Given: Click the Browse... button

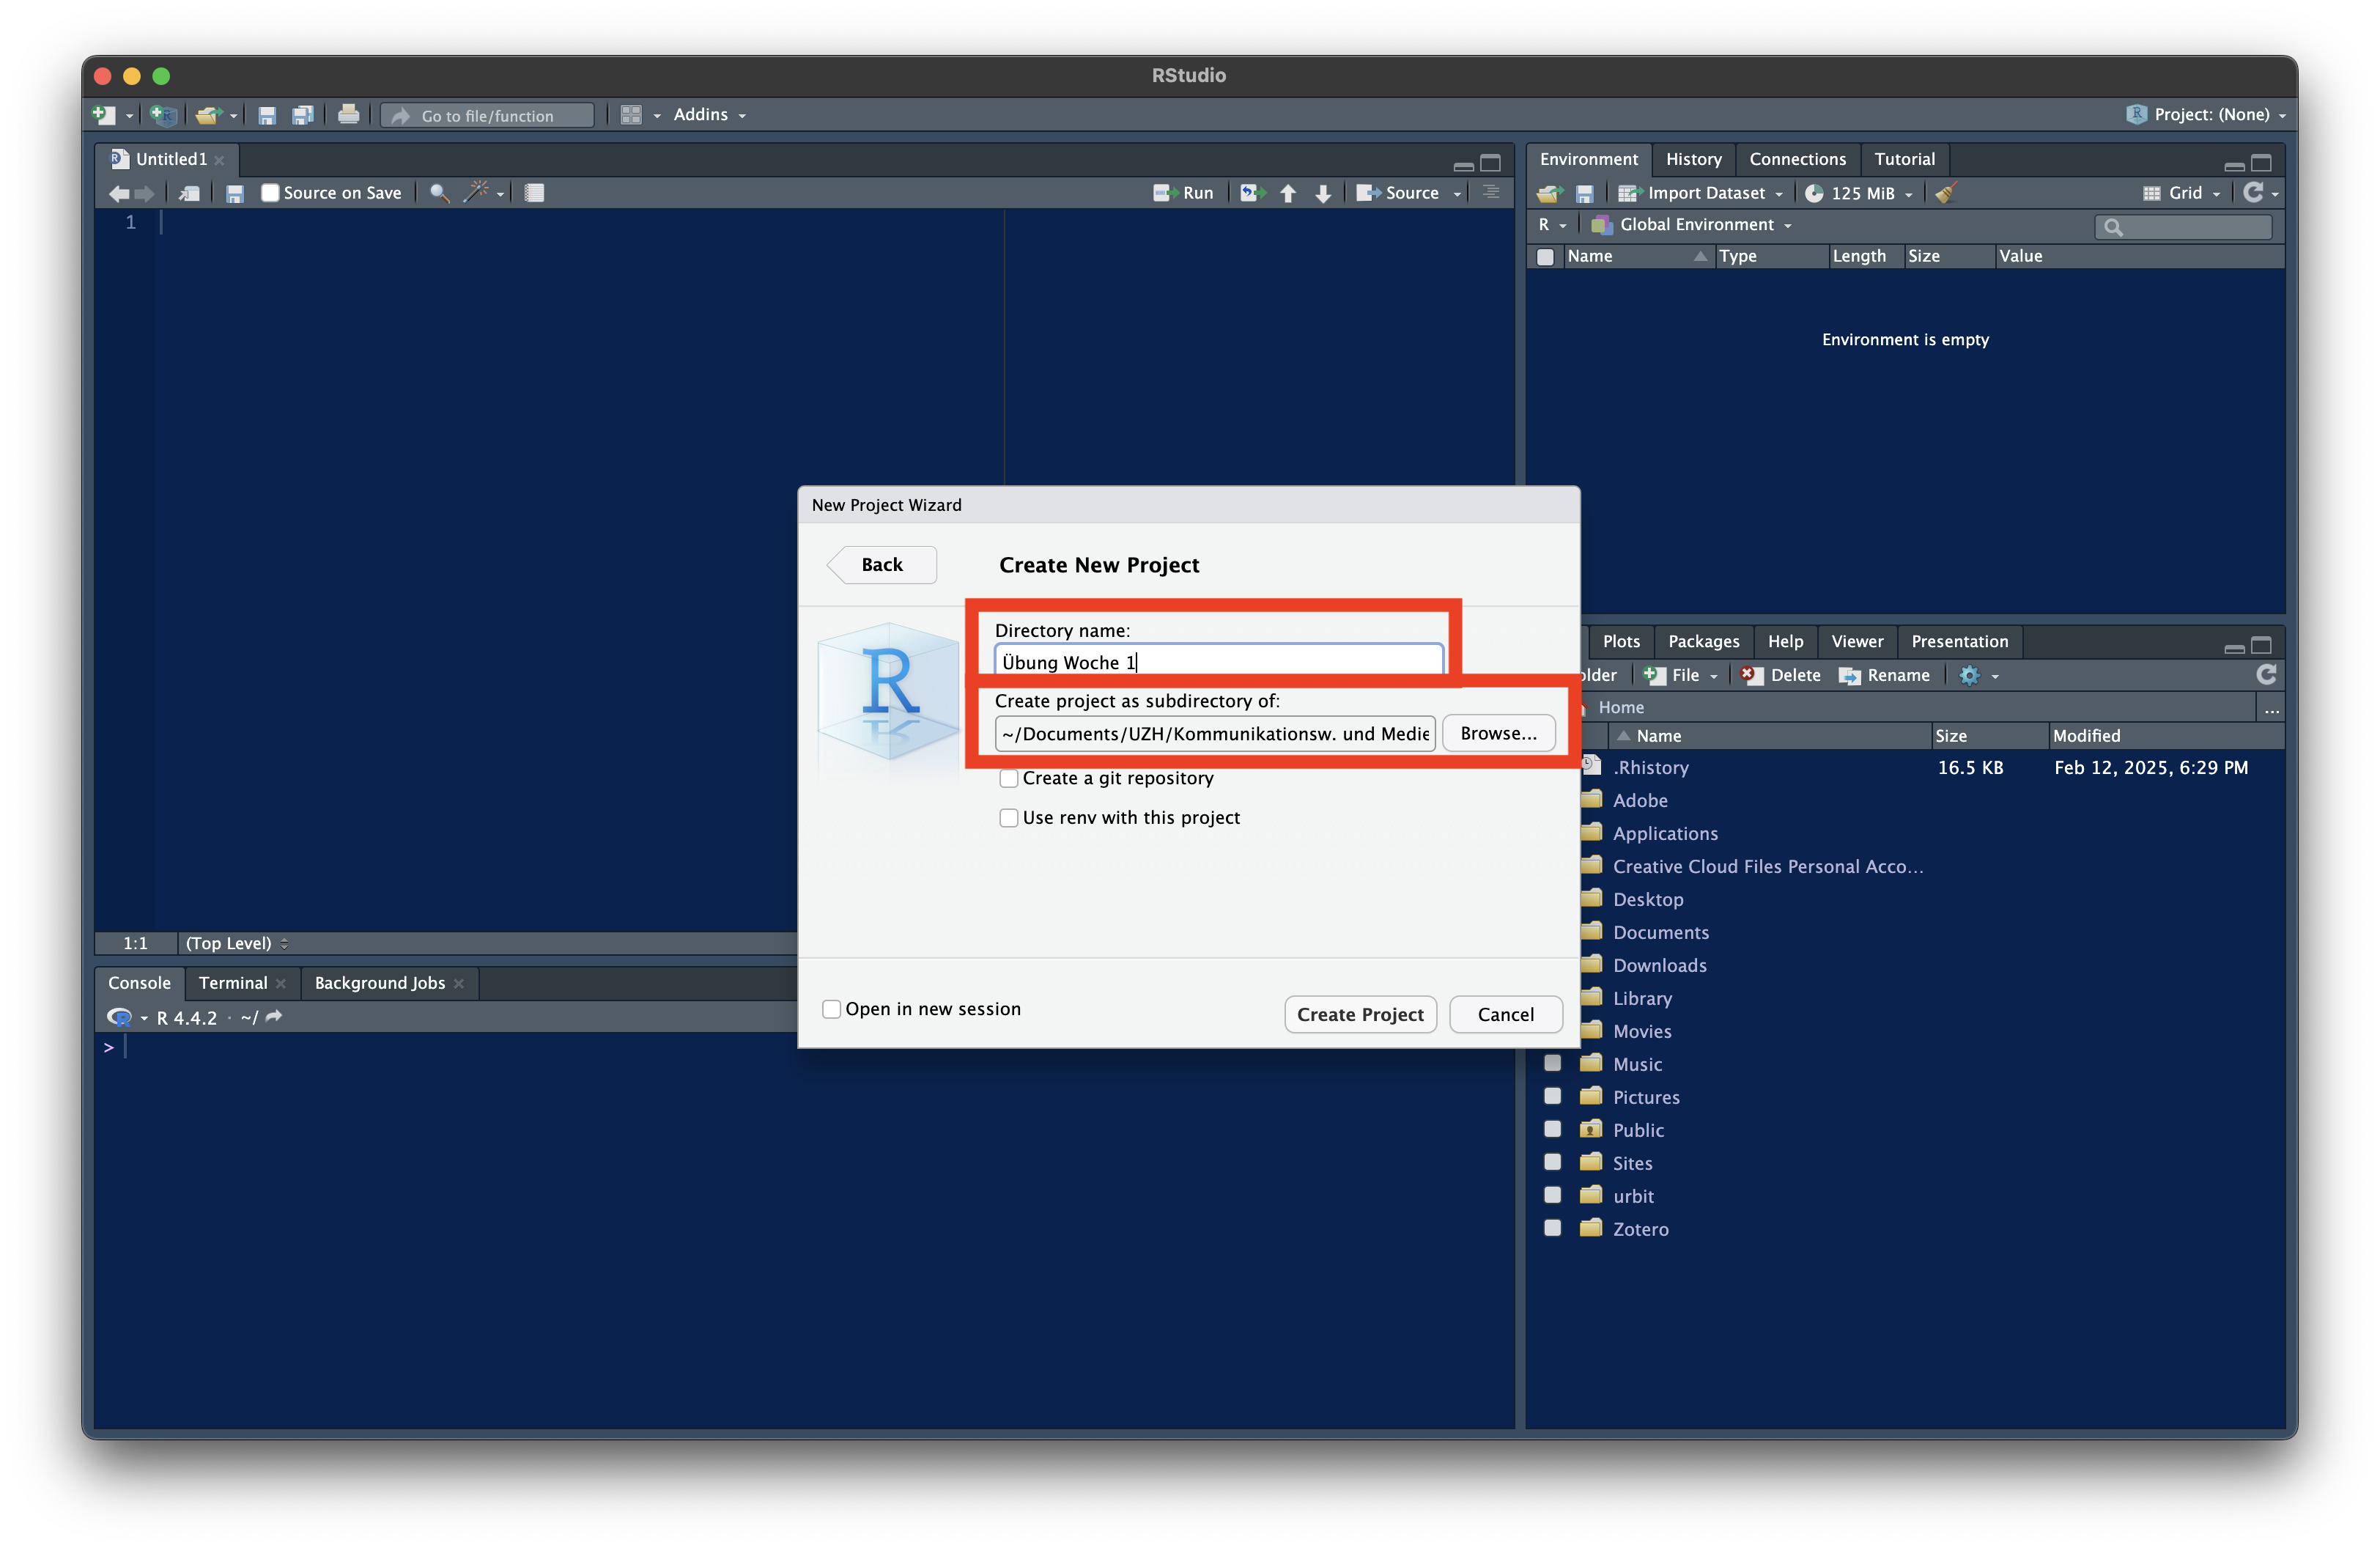Looking at the screenshot, I should click(1498, 733).
